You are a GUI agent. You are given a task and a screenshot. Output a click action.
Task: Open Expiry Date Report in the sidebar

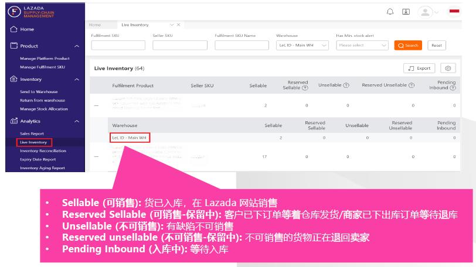[x=38, y=159]
